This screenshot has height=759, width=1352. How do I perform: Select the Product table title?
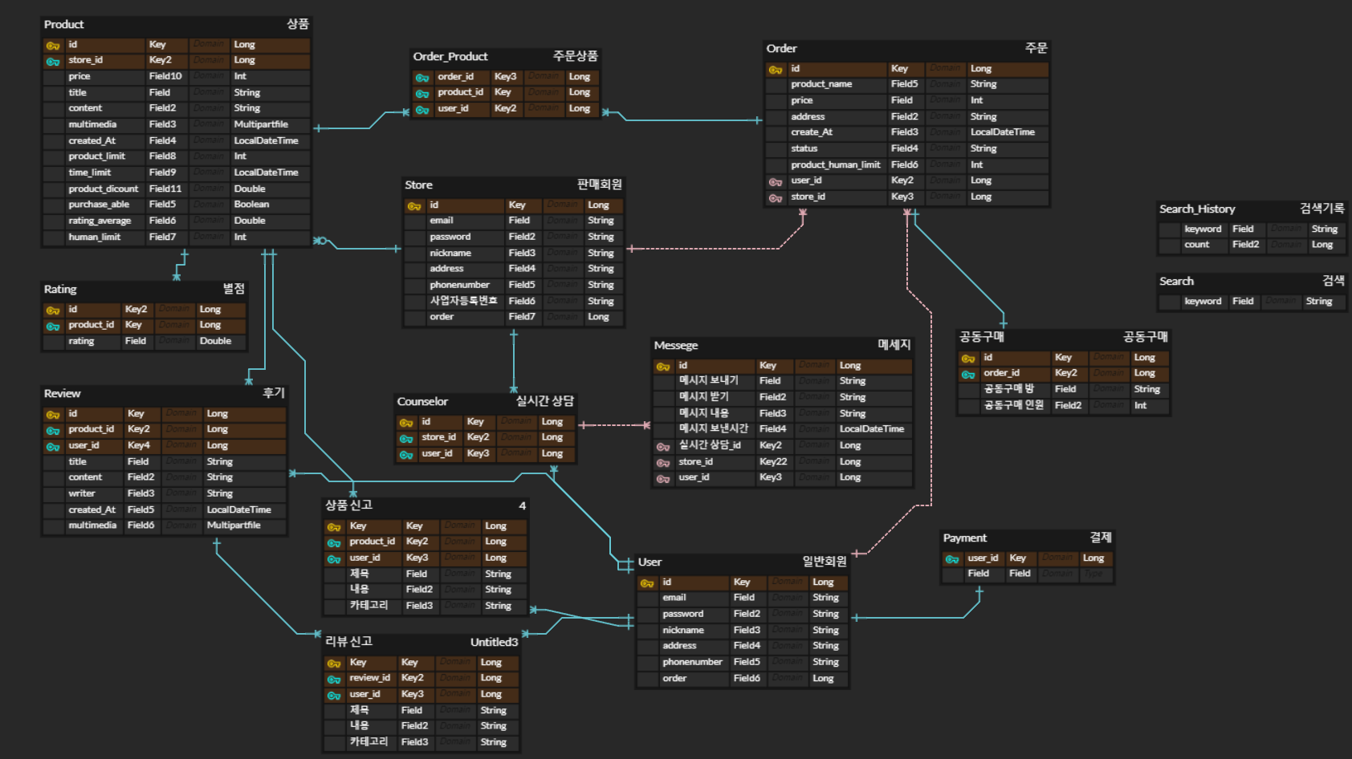coord(64,25)
